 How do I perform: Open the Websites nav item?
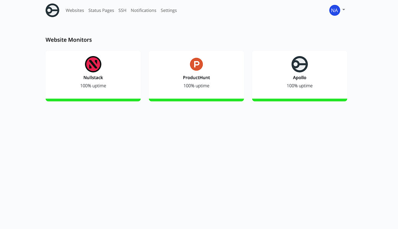(x=75, y=10)
